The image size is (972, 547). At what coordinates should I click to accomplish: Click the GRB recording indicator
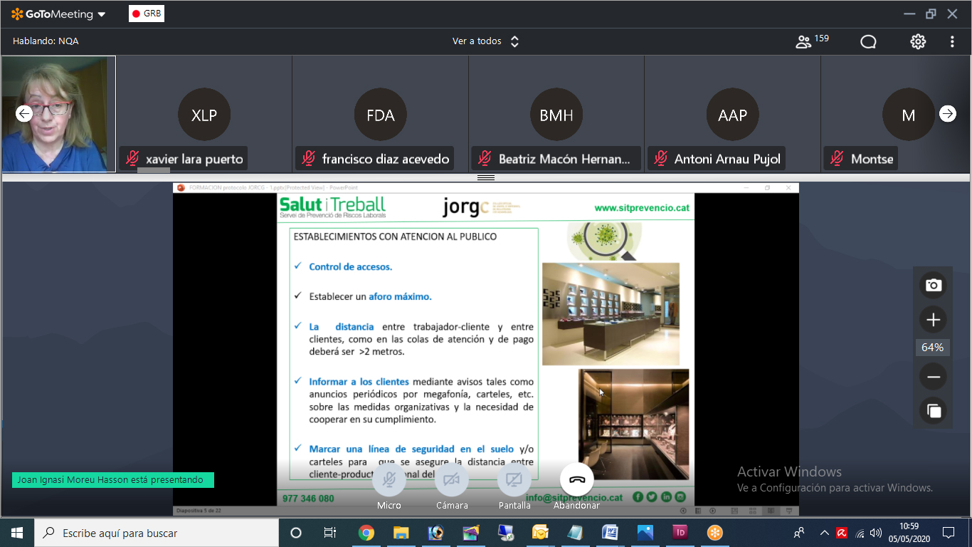tap(147, 14)
